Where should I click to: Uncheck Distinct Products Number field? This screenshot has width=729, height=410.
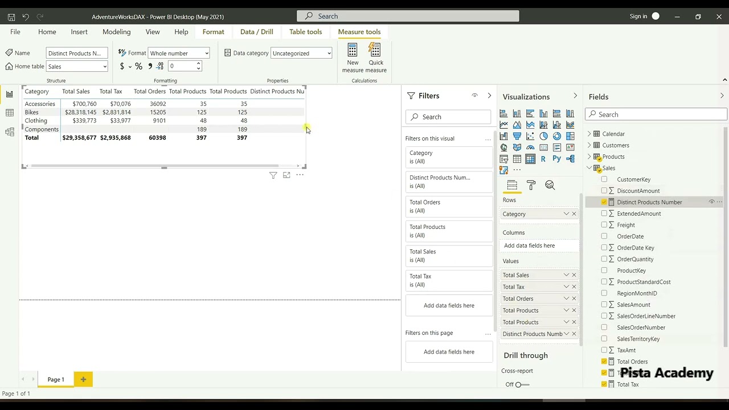[604, 202]
